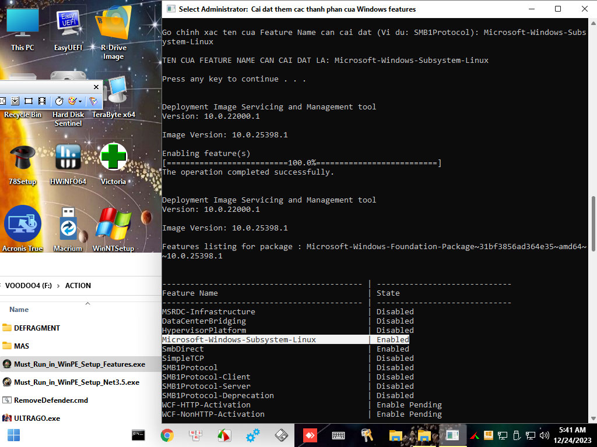Click the volume speaker tray icon
Image resolution: width=597 pixels, height=447 pixels.
point(545,435)
